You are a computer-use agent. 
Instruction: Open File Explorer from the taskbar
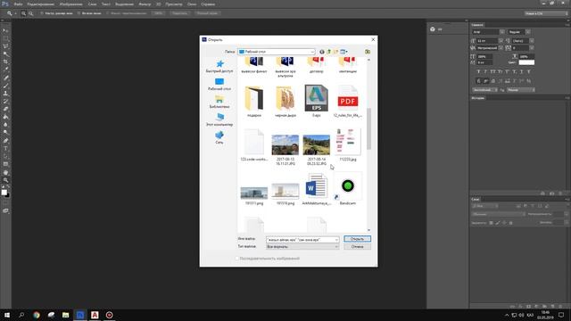(x=65, y=315)
